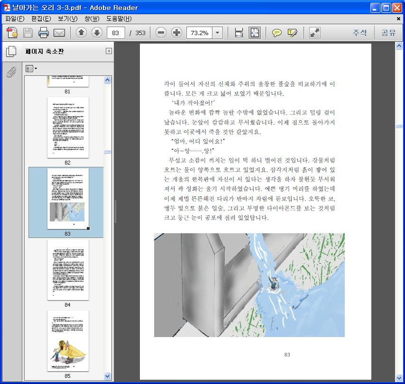The image size is (405, 384).
Task: Click the email envelope icon
Action: click(x=59, y=33)
